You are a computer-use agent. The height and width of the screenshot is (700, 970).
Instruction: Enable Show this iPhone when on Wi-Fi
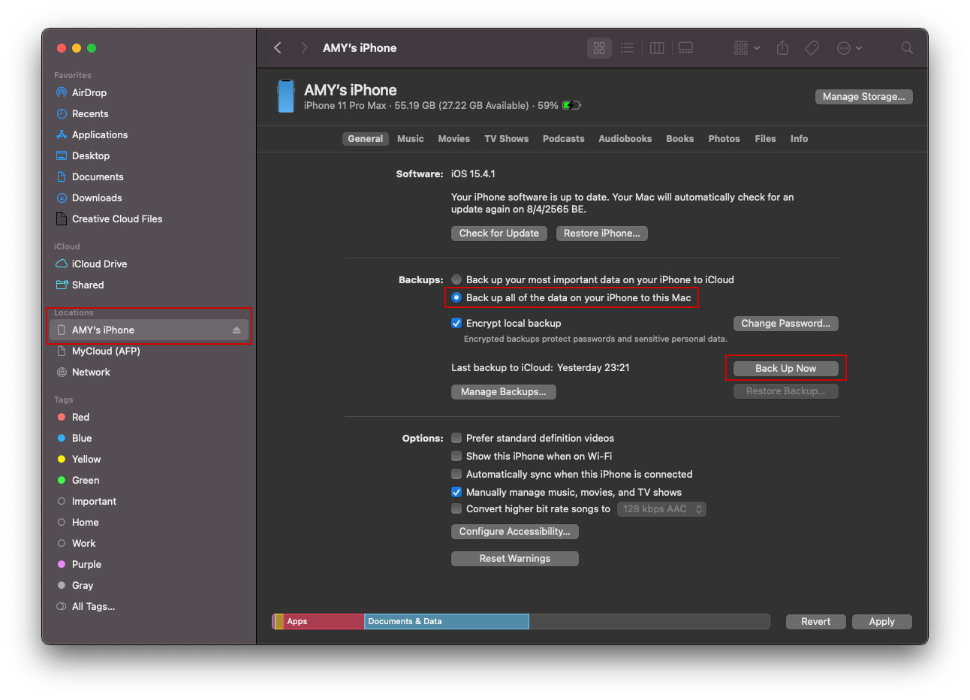click(x=456, y=456)
